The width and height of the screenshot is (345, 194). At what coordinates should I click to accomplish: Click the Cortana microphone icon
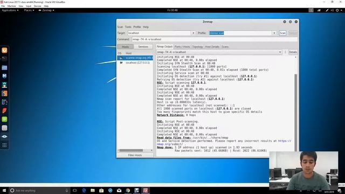67,190
